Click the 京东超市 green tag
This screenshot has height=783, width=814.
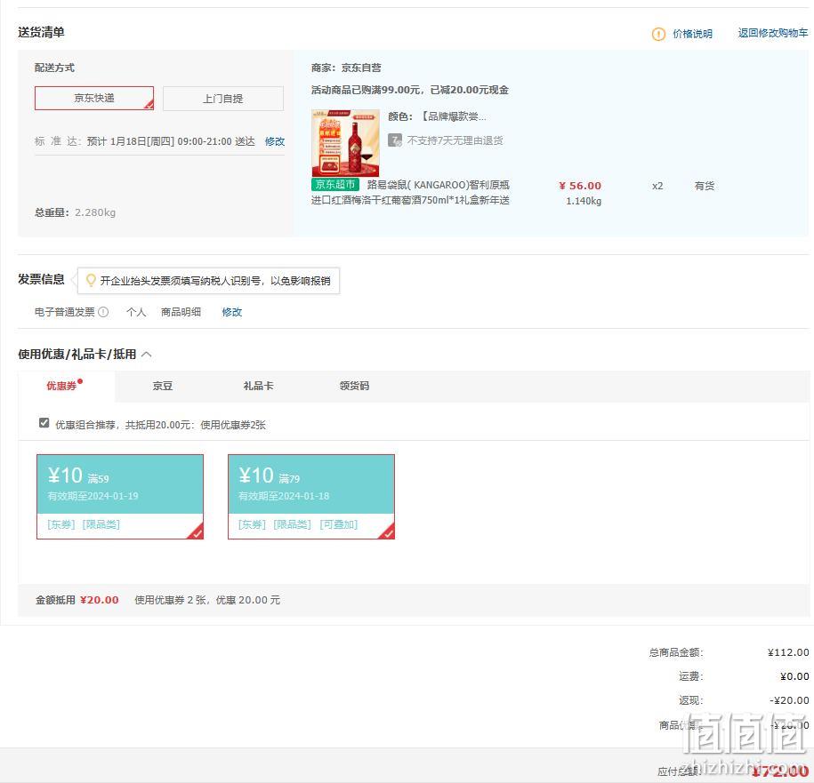335,185
